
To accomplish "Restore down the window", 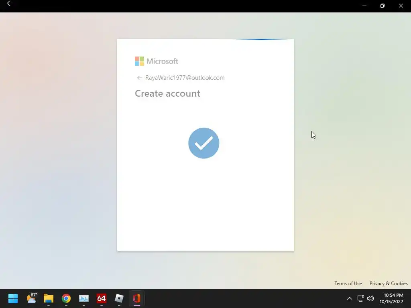I will click(x=383, y=6).
